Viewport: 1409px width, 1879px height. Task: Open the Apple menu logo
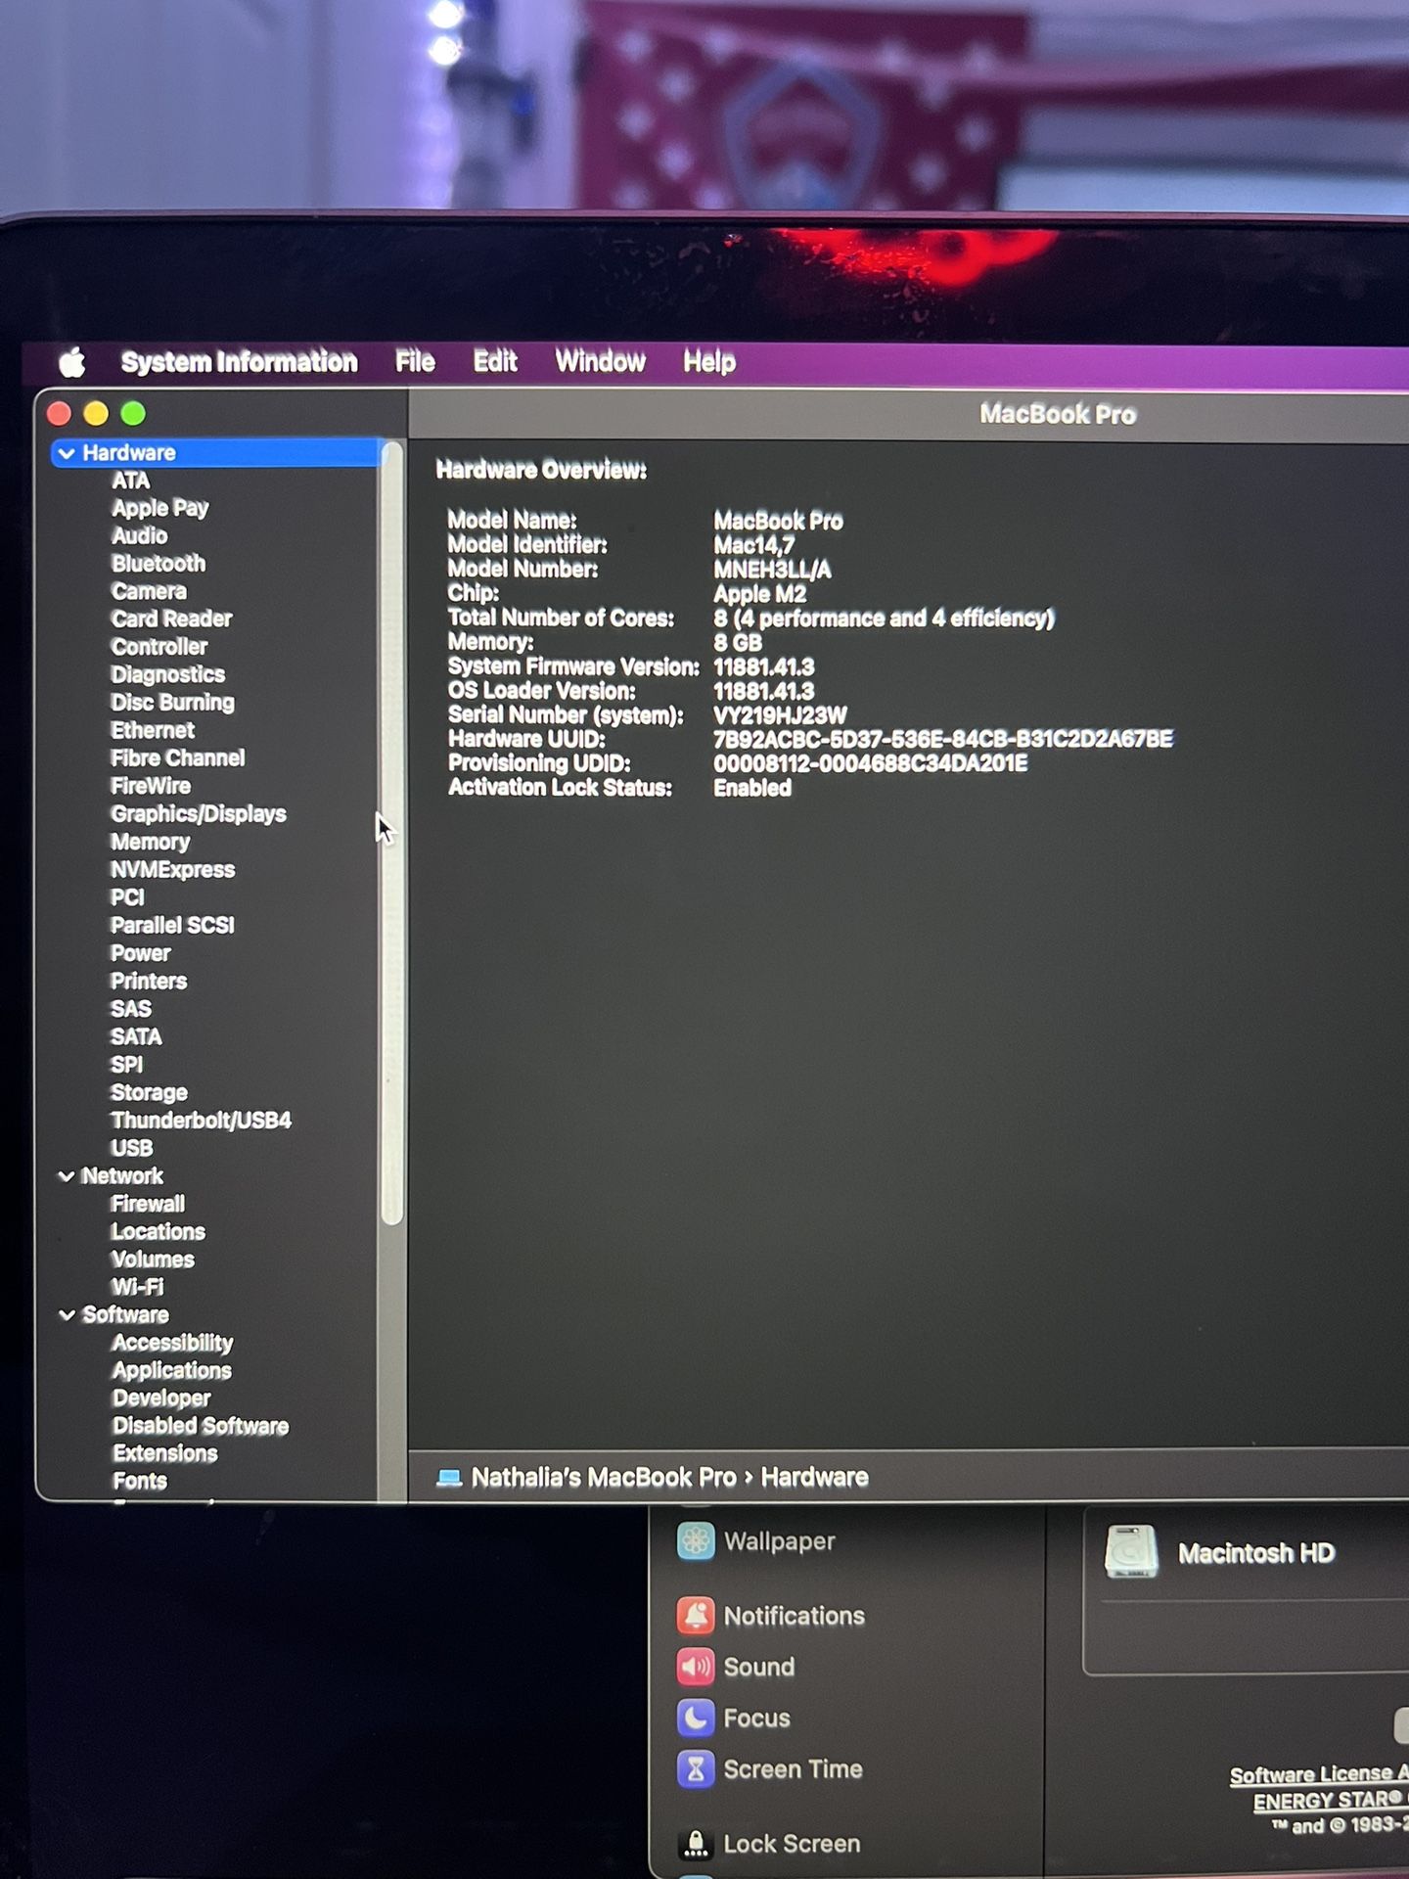tap(71, 362)
